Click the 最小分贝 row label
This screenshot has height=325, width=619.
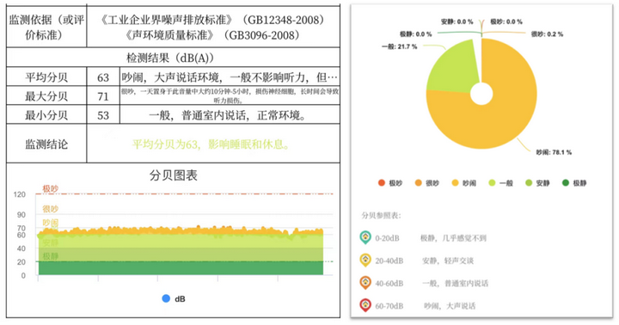(46, 115)
